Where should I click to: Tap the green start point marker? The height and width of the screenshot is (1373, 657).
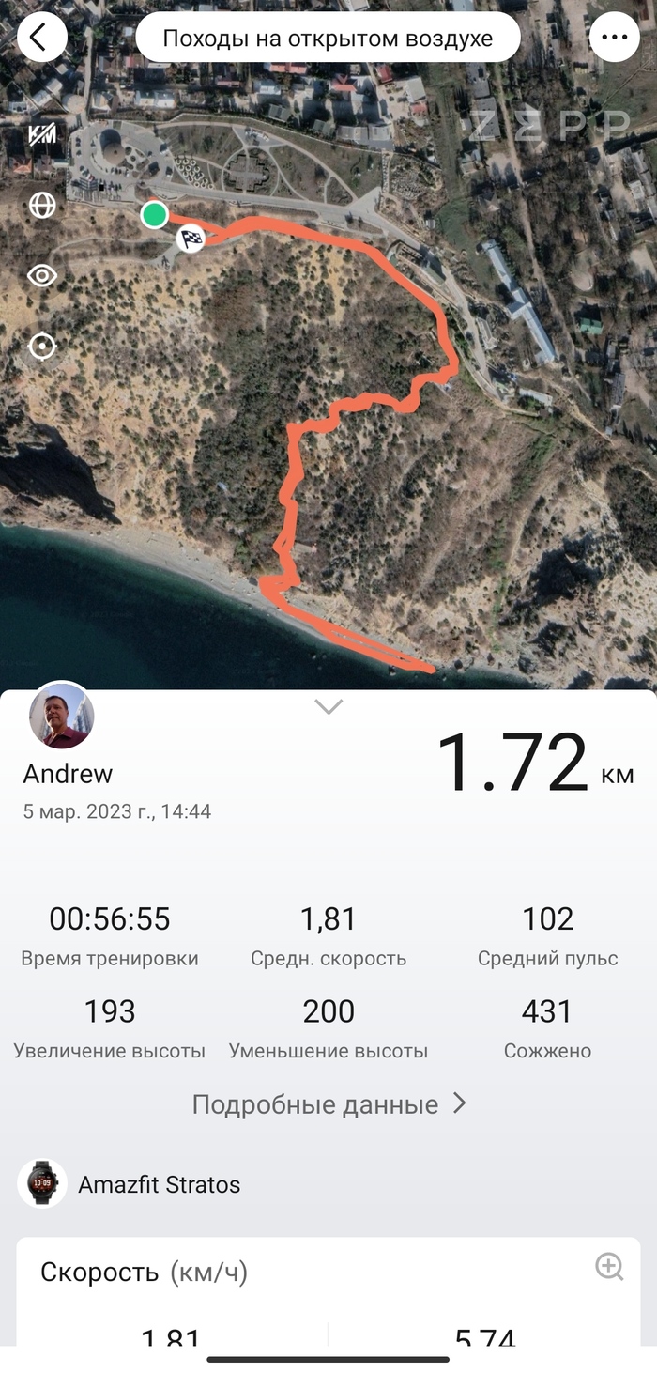click(x=155, y=215)
